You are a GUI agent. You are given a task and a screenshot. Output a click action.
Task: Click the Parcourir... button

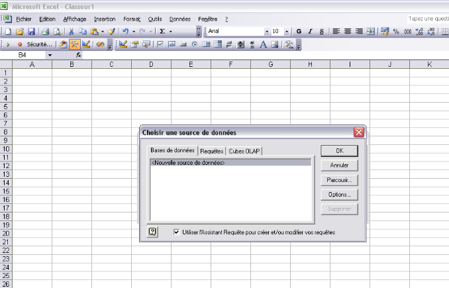(x=339, y=180)
